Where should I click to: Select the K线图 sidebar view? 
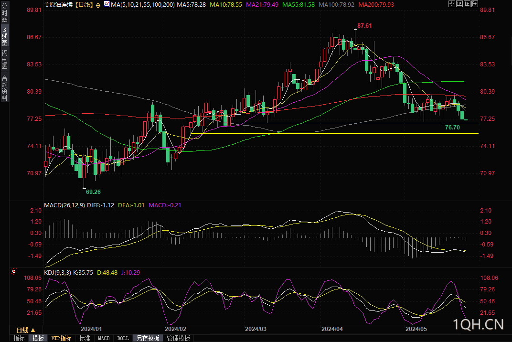(x=5, y=36)
